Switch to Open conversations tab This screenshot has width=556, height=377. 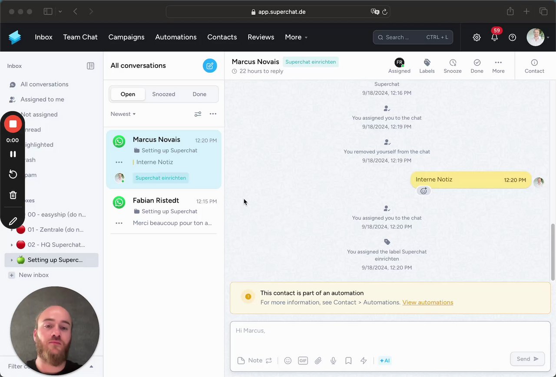tap(128, 94)
